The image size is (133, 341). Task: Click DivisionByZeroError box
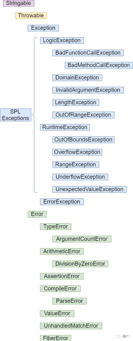(80, 264)
